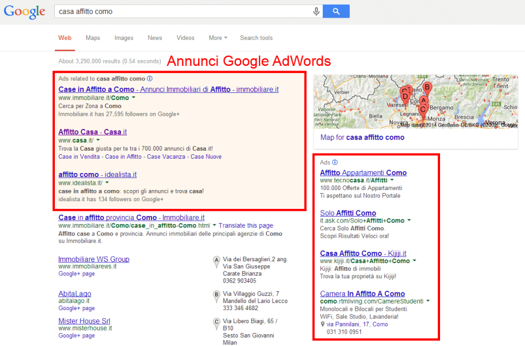Switch to the Videos tab
Image resolution: width=525 pixels, height=346 pixels.
point(185,38)
